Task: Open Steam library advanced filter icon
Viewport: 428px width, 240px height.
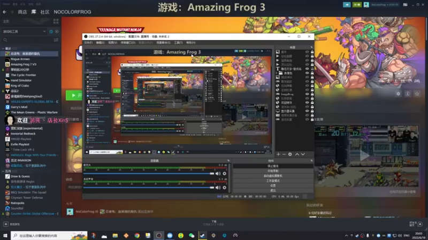Action: point(56,40)
